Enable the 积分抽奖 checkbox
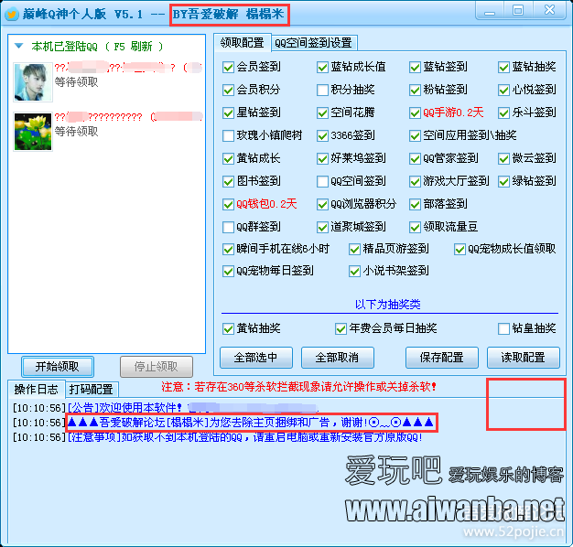Screen dimensions: 573x547 (322, 90)
